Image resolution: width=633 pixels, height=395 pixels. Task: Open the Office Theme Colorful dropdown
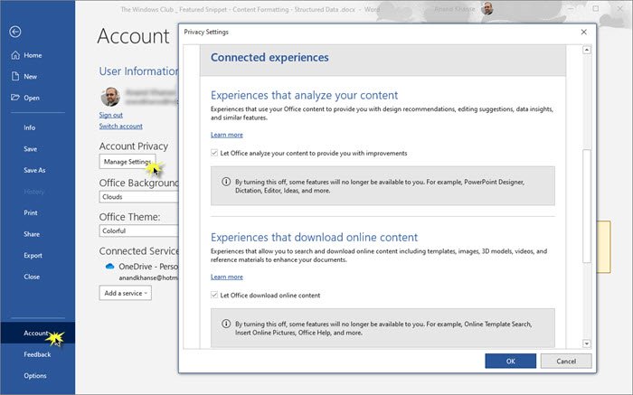[x=138, y=230]
